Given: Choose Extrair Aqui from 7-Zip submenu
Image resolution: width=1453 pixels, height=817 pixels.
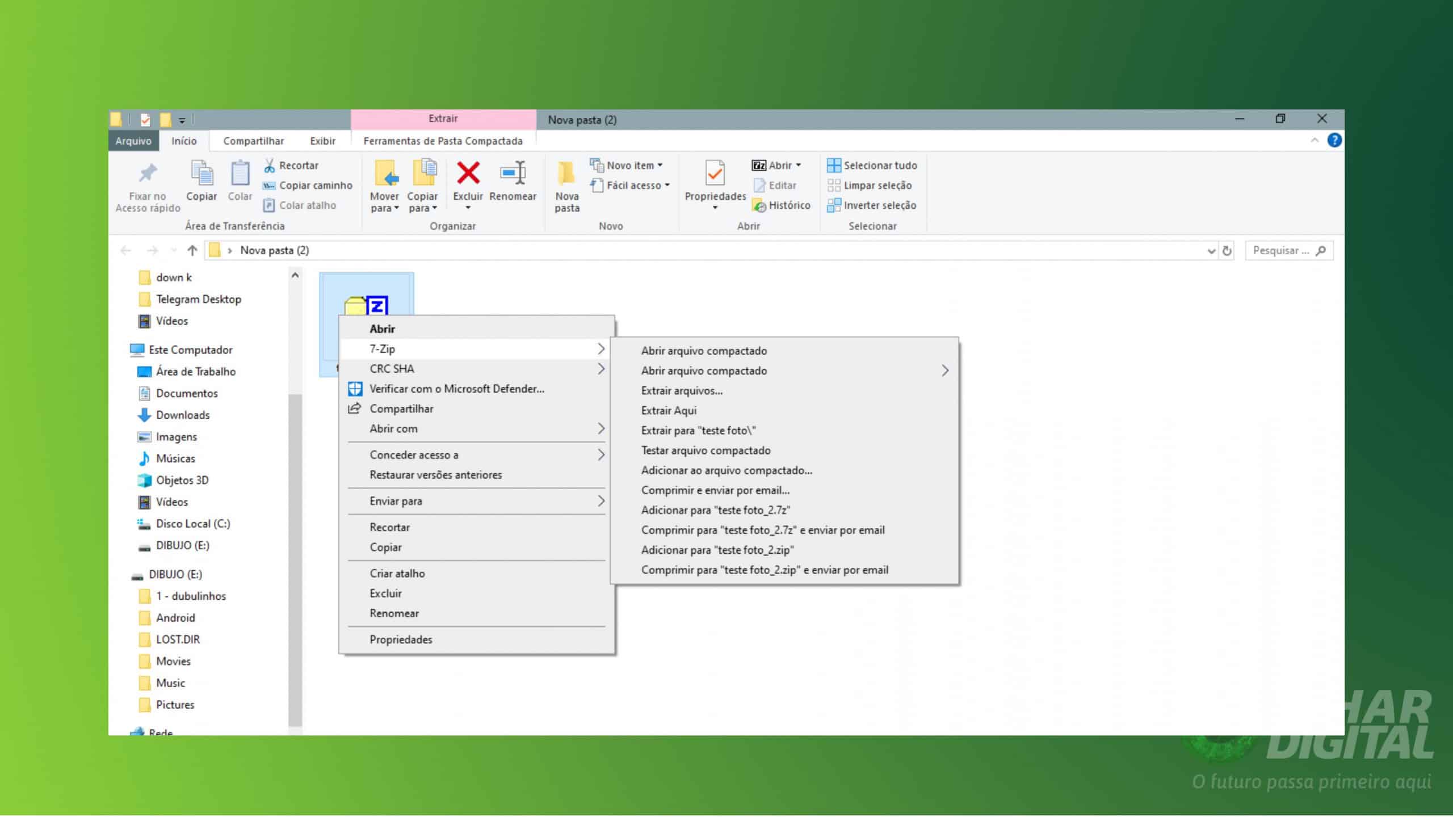Looking at the screenshot, I should pyautogui.click(x=669, y=410).
